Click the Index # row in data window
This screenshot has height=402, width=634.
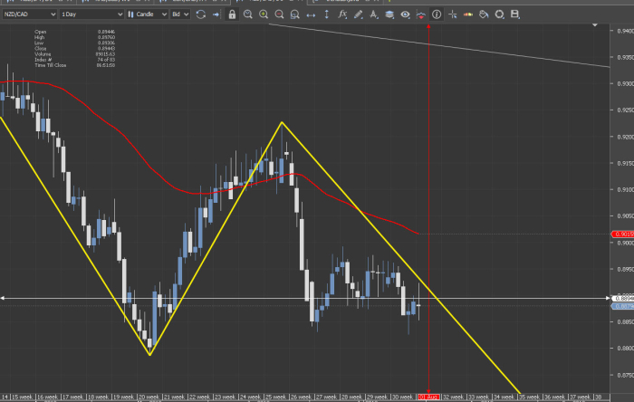(x=74, y=60)
